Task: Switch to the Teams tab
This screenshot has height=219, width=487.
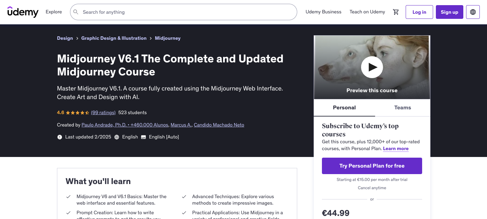Action: coord(402,108)
